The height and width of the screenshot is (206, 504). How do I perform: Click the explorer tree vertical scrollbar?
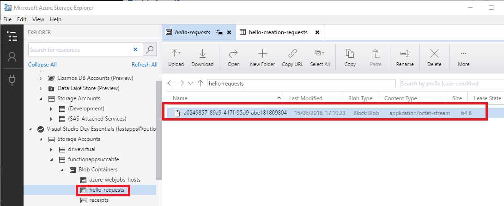(159, 131)
